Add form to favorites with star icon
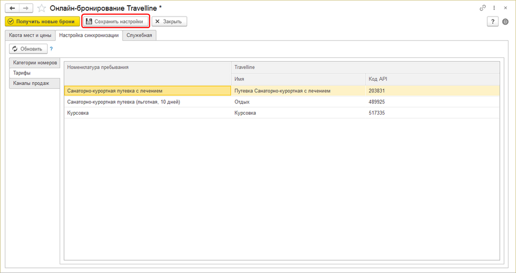516x273 pixels. tap(41, 8)
